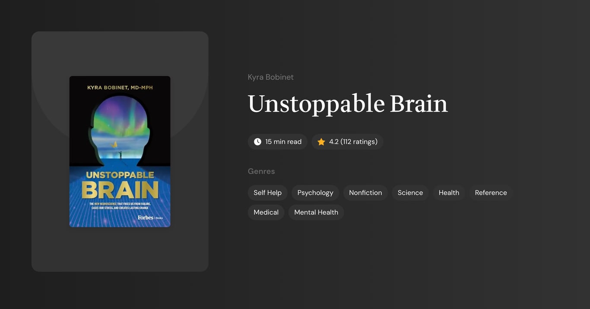Click the Genres section label

(261, 171)
